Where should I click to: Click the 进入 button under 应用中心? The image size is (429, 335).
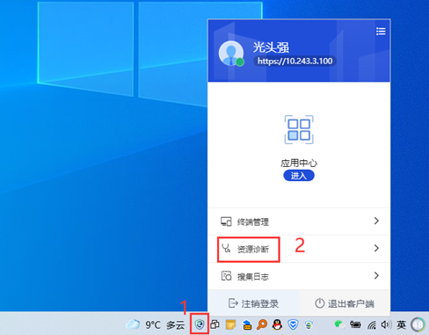point(299,176)
